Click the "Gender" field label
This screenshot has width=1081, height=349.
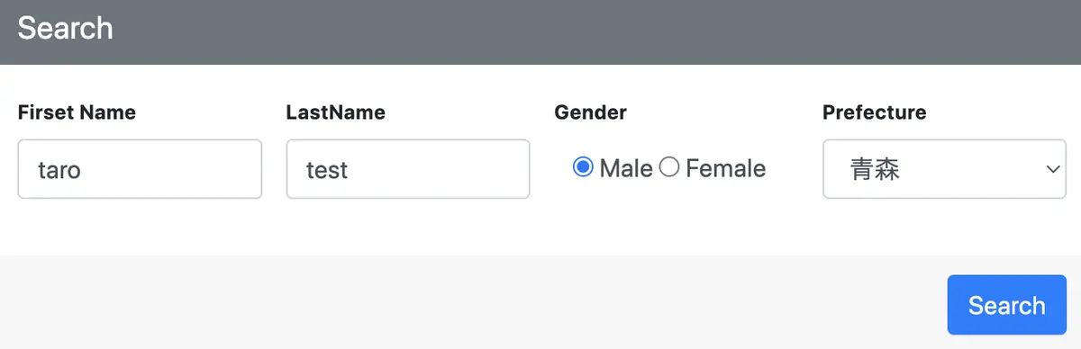click(590, 112)
